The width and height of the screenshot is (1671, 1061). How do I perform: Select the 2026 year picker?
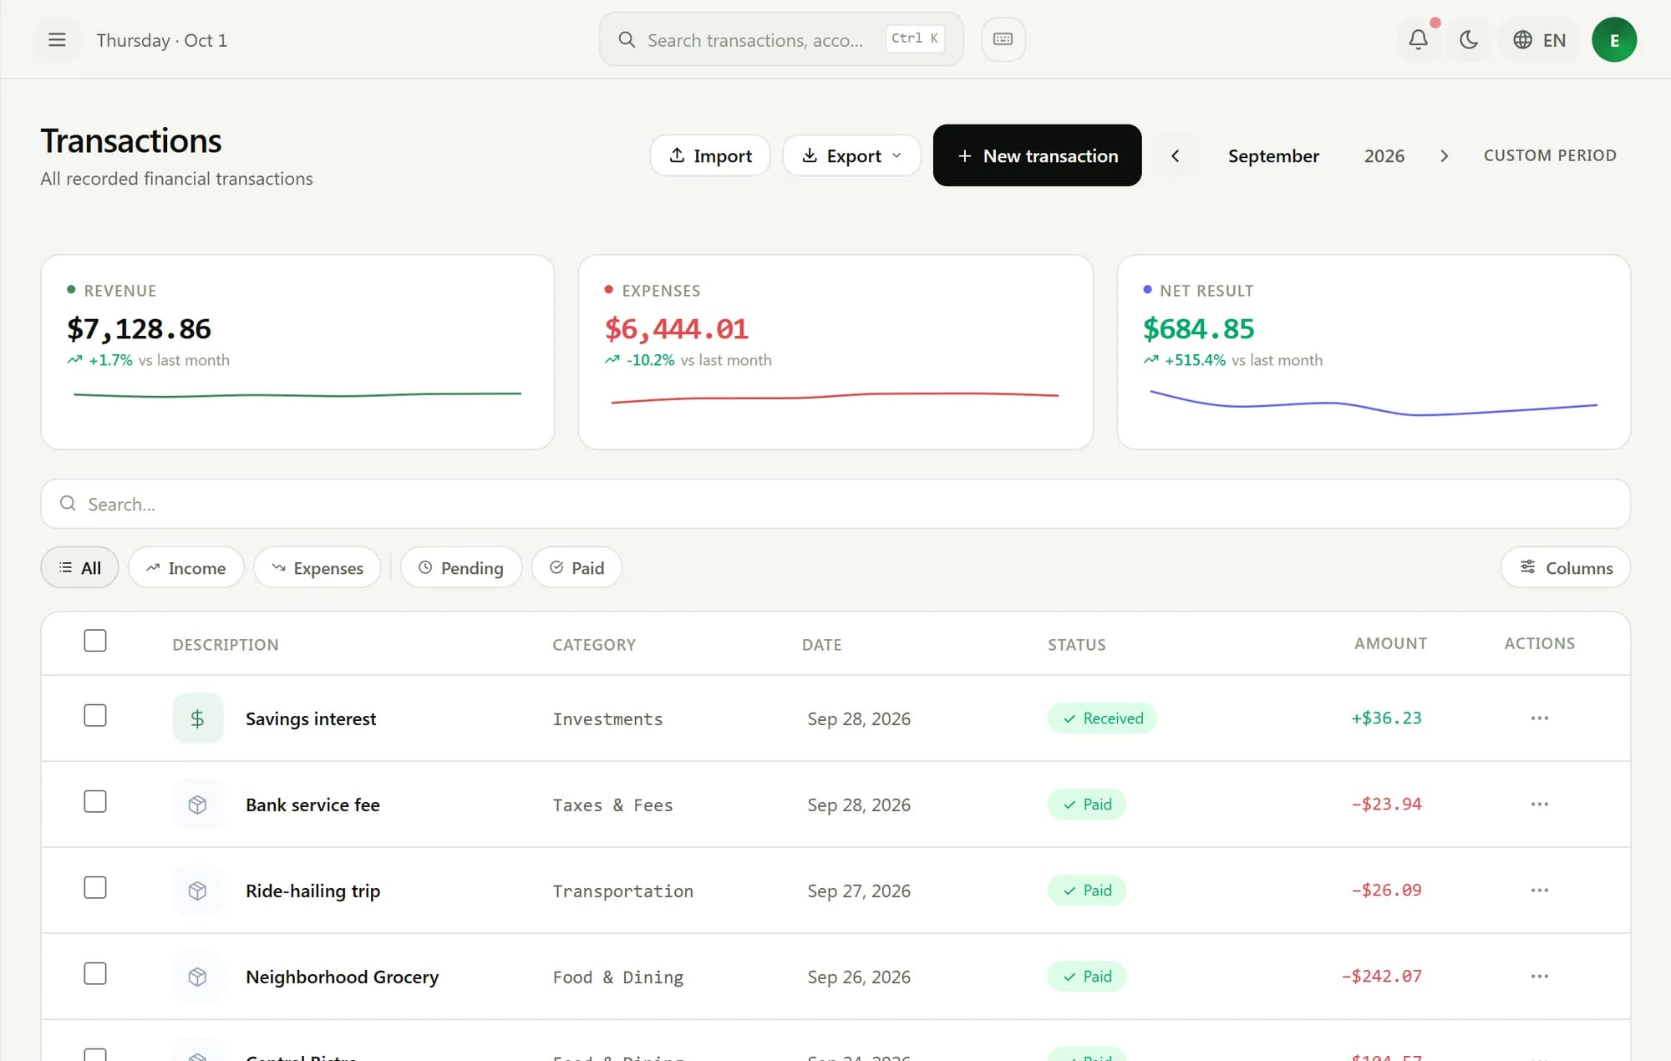coord(1384,156)
